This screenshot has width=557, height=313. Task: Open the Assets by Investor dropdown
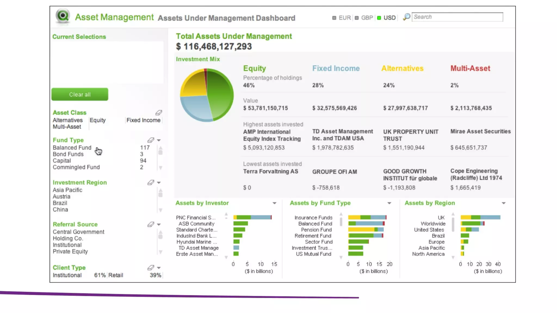pyautogui.click(x=274, y=203)
